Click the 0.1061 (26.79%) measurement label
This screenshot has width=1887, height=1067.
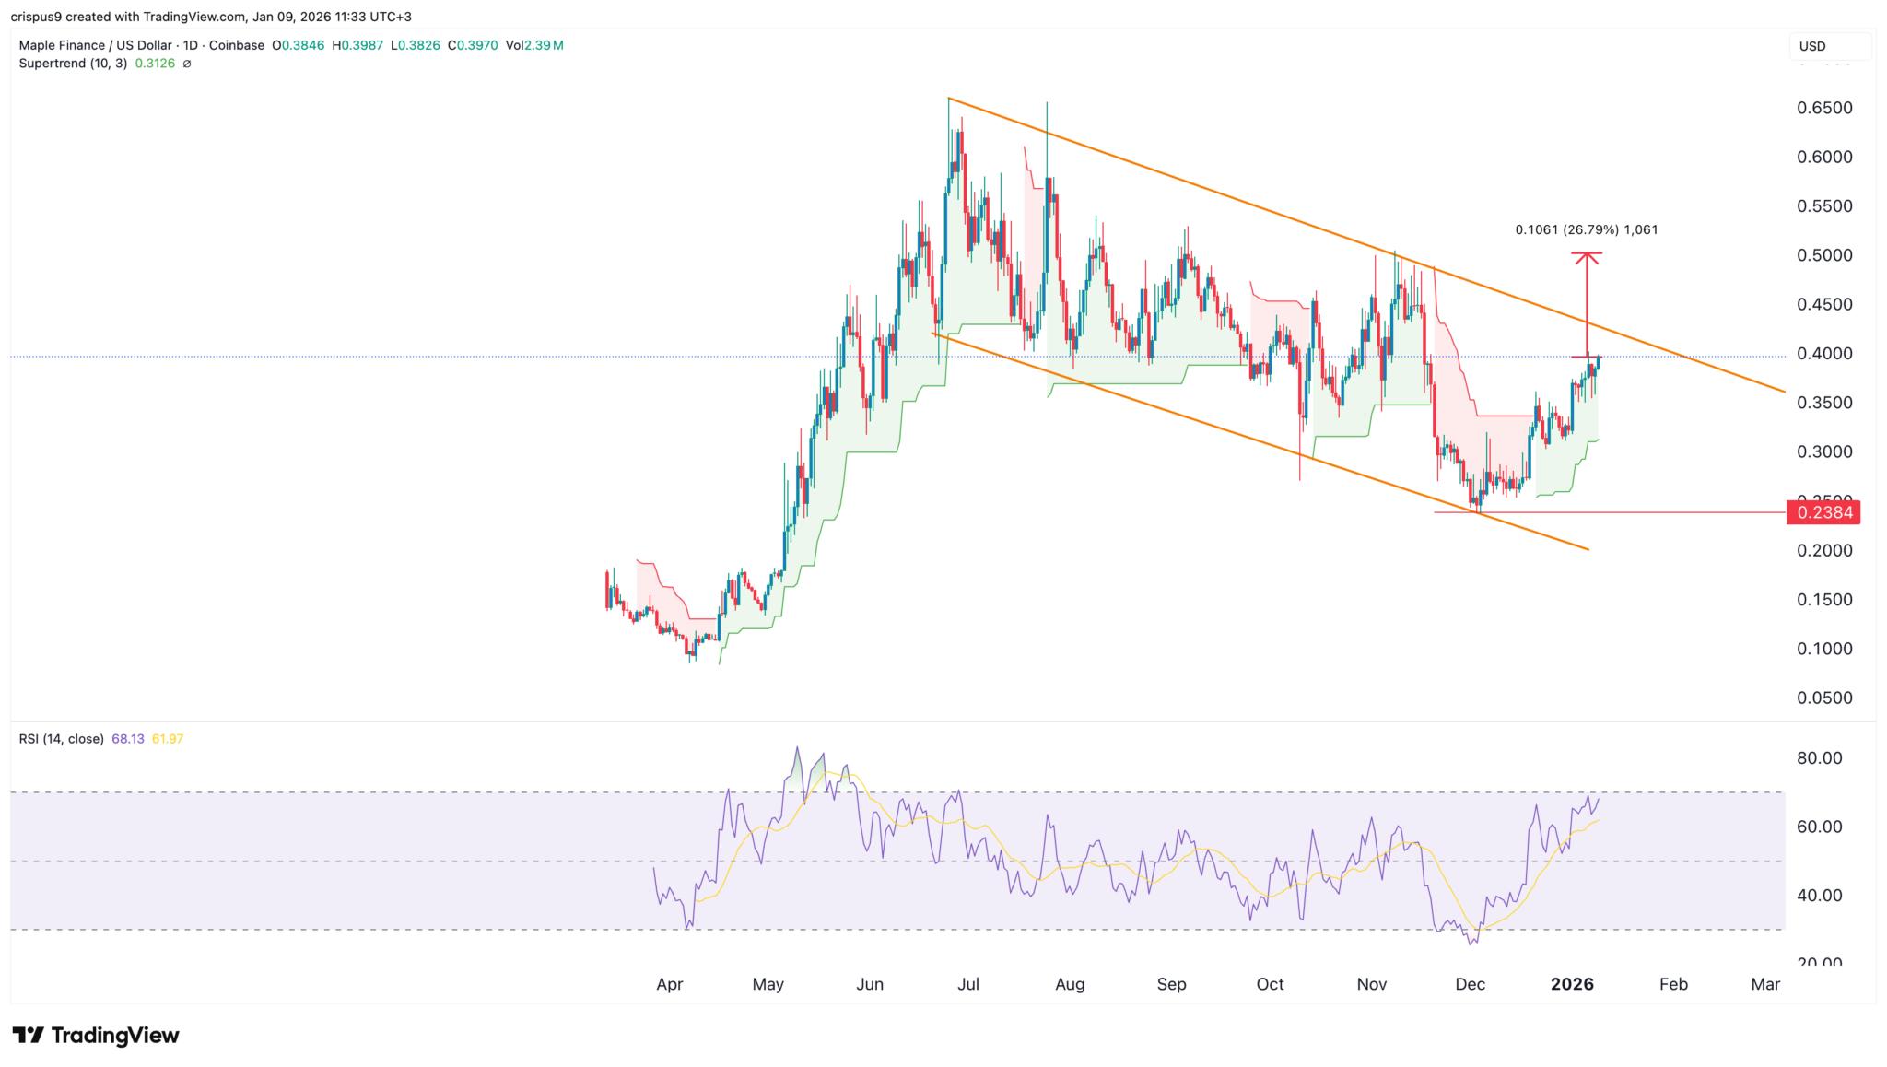(x=1585, y=231)
